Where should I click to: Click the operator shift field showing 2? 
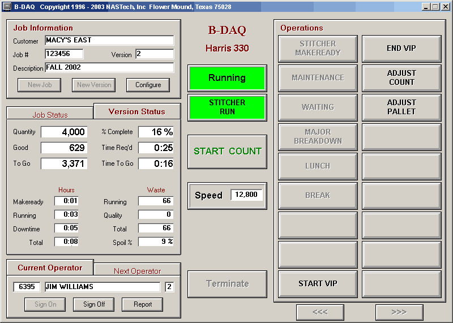(169, 287)
